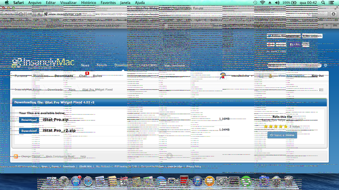This screenshot has height=190, width=339.
Task: Rate the file with the first star
Action: (x=266, y=126)
